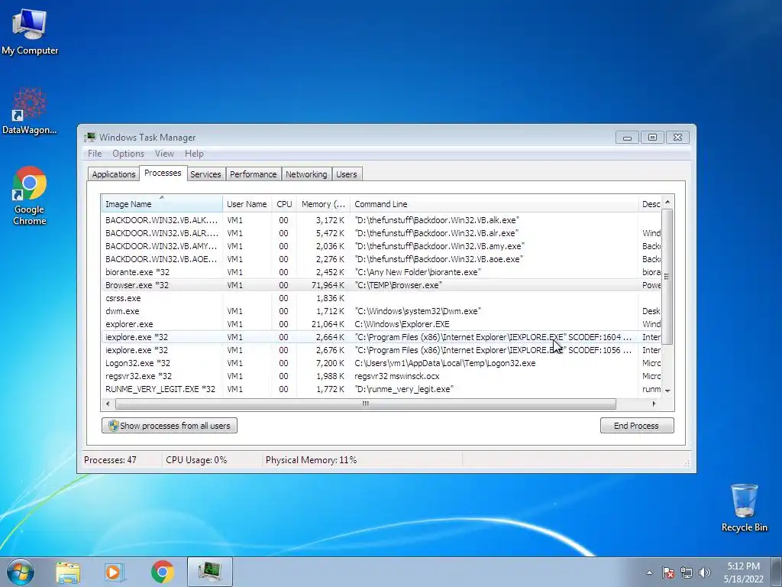The height and width of the screenshot is (587, 782).
Task: Select regsvr32.exe *32 process
Action: click(381, 375)
